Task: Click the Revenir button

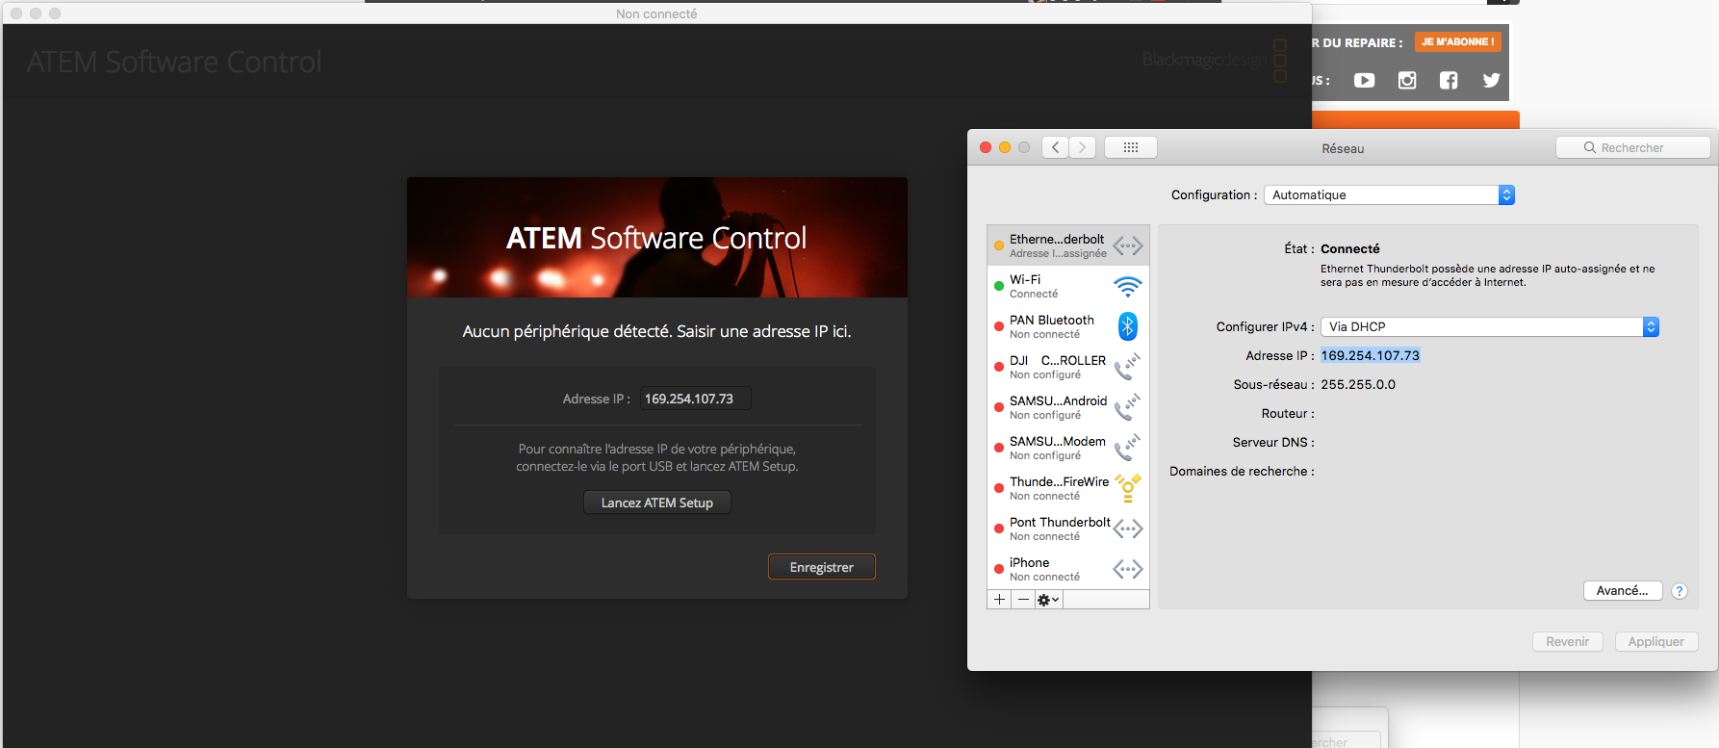Action: tap(1567, 641)
